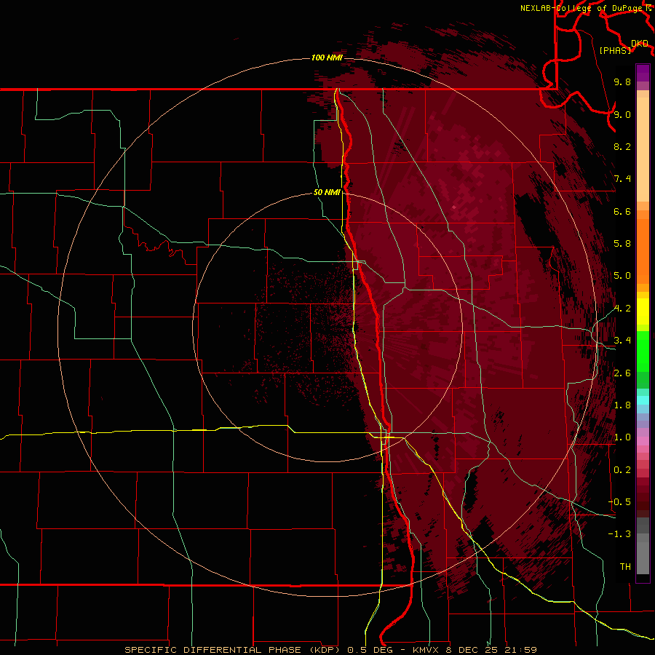Image resolution: width=655 pixels, height=655 pixels.
Task: Click the DKD label above the legend
Action: pyautogui.click(x=640, y=44)
